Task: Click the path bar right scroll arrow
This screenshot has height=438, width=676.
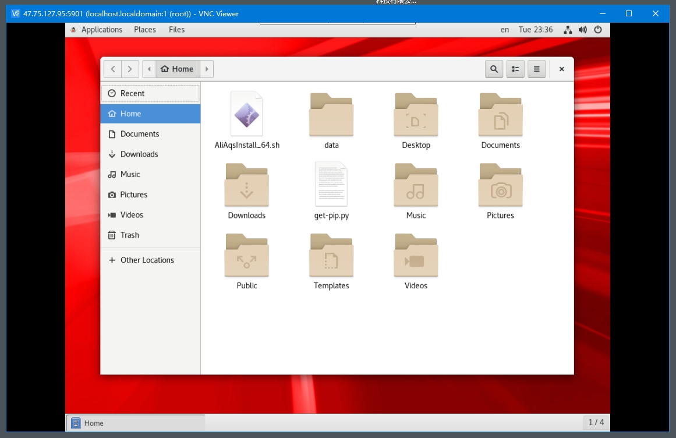Action: (x=207, y=69)
